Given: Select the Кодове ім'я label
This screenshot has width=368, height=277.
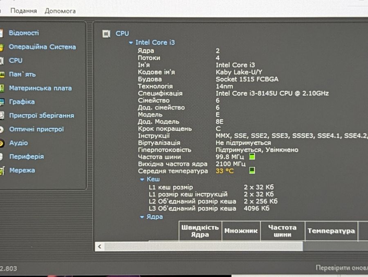Looking at the screenshot, I should tap(156, 72).
